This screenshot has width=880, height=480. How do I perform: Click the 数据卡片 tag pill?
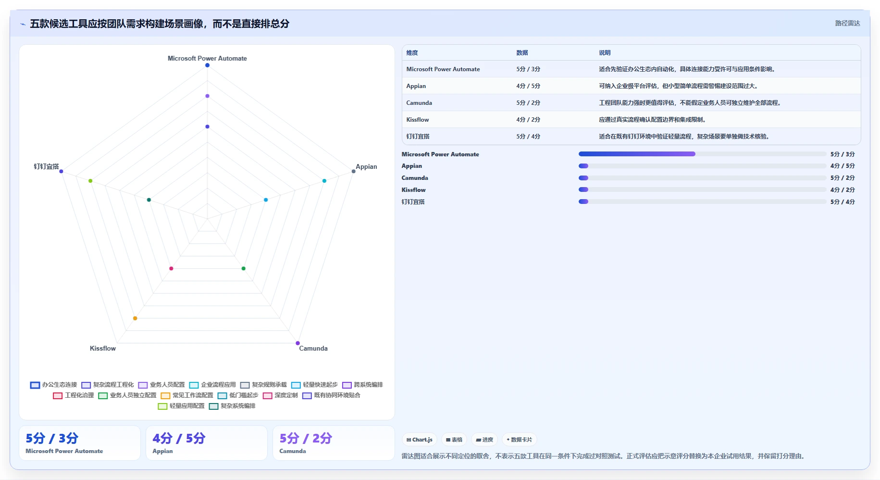[x=520, y=440]
